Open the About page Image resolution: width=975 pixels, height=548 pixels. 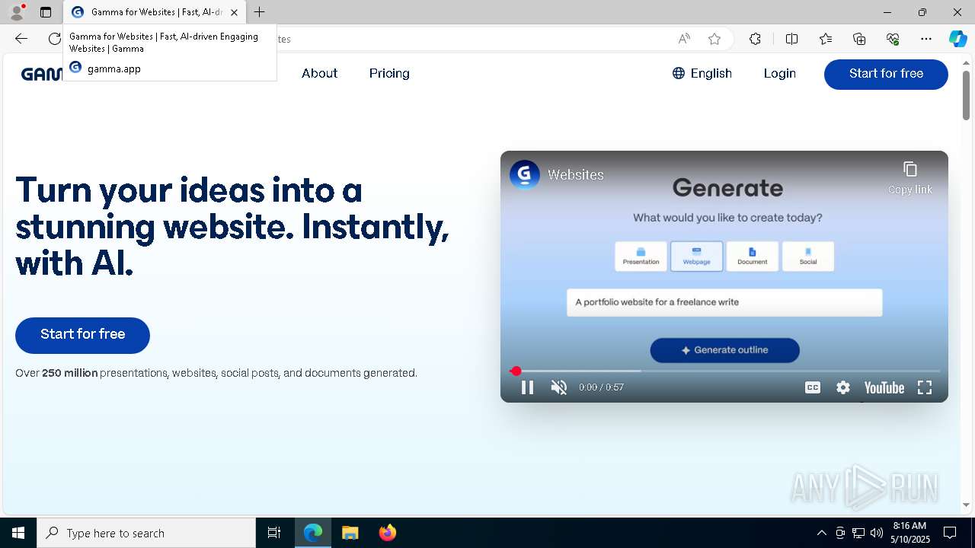coord(319,74)
